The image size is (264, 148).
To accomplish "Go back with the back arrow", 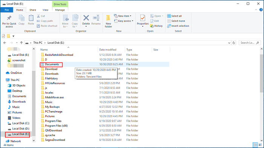I will pos(5,43).
